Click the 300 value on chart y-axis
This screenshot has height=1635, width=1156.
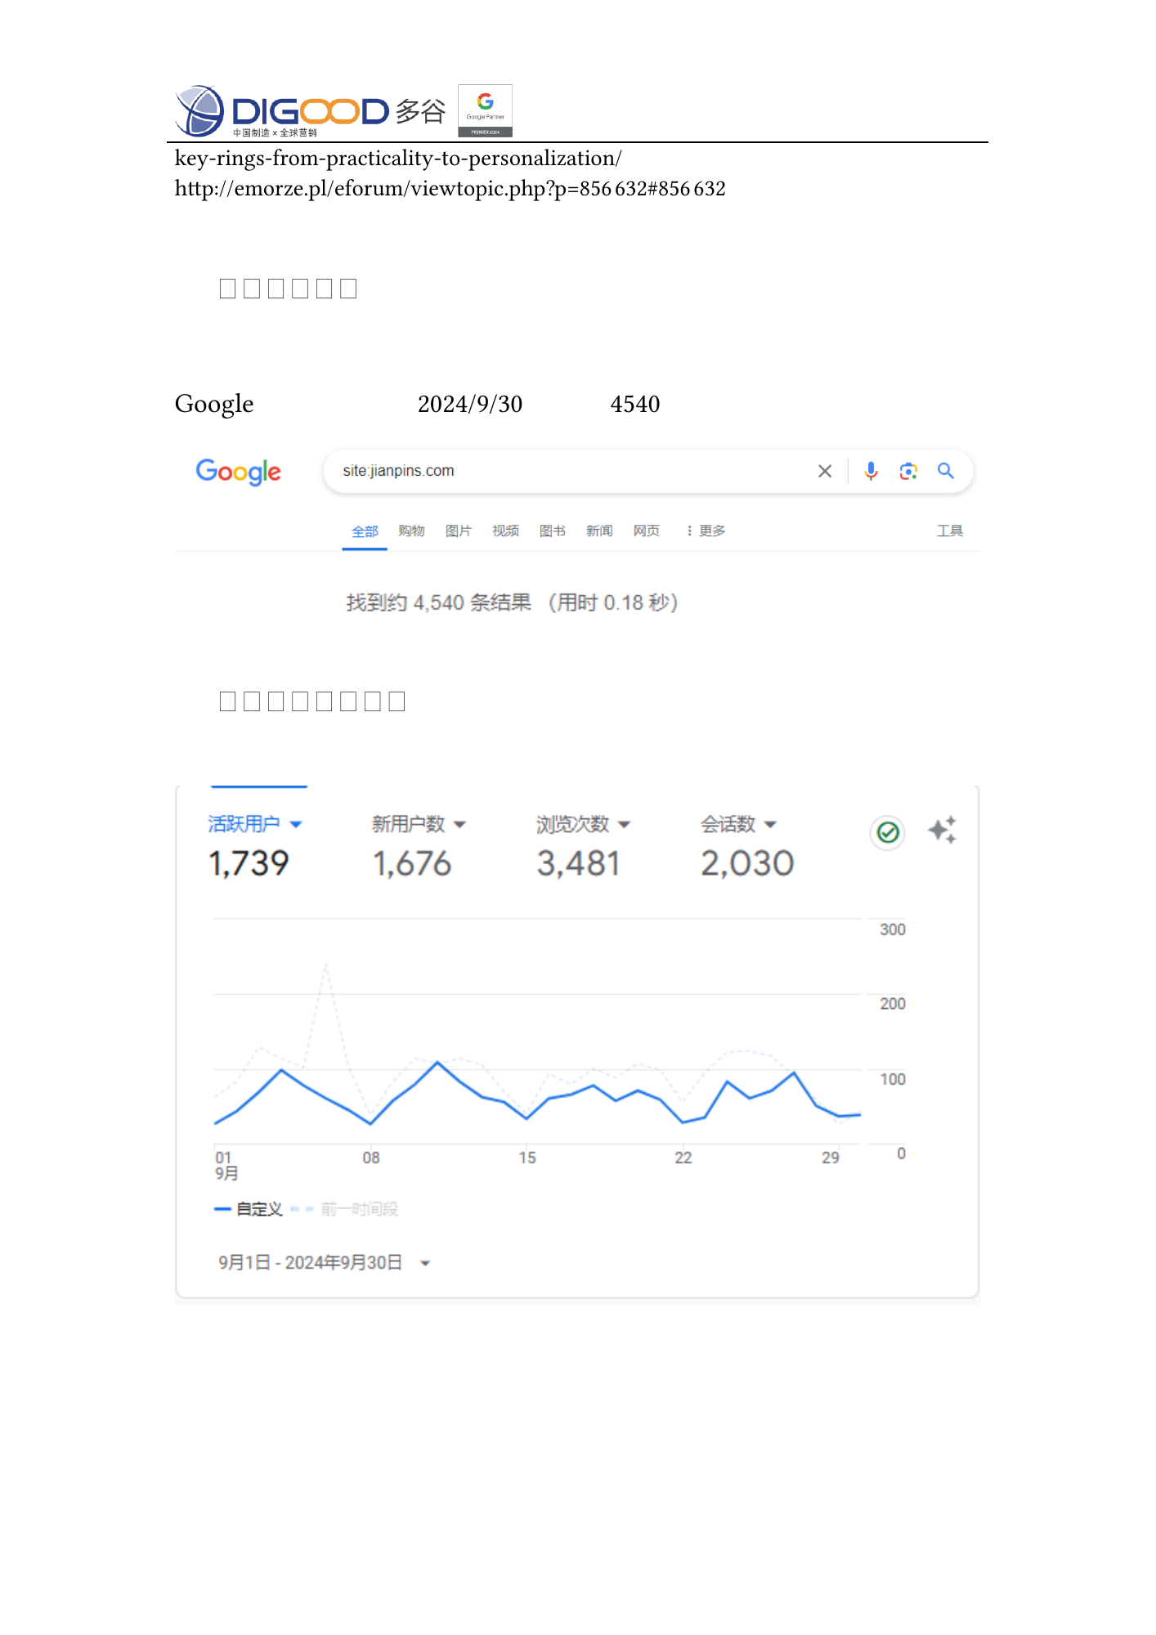coord(893,929)
